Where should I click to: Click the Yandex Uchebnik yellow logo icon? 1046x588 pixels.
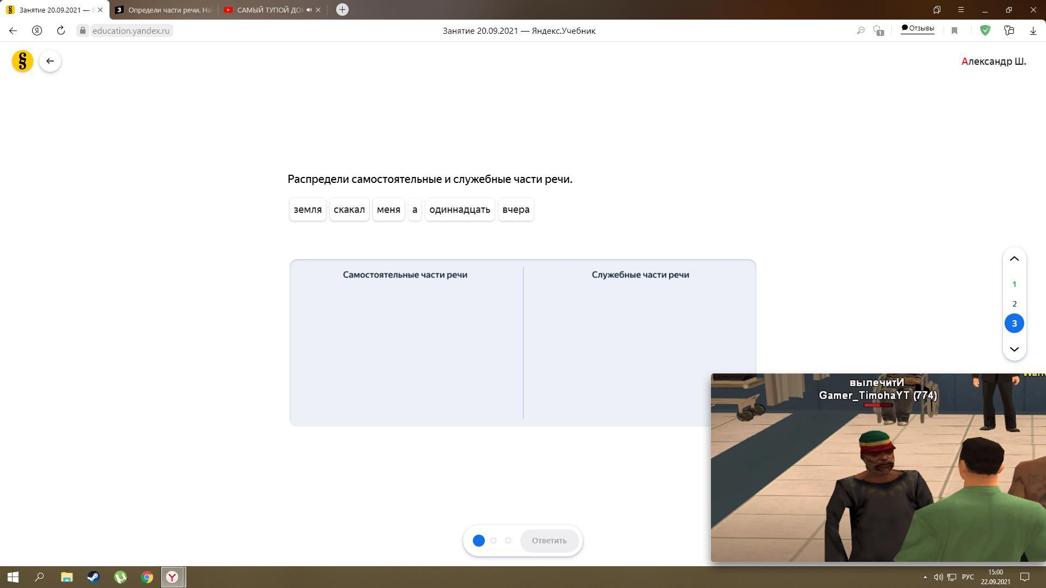click(x=22, y=61)
